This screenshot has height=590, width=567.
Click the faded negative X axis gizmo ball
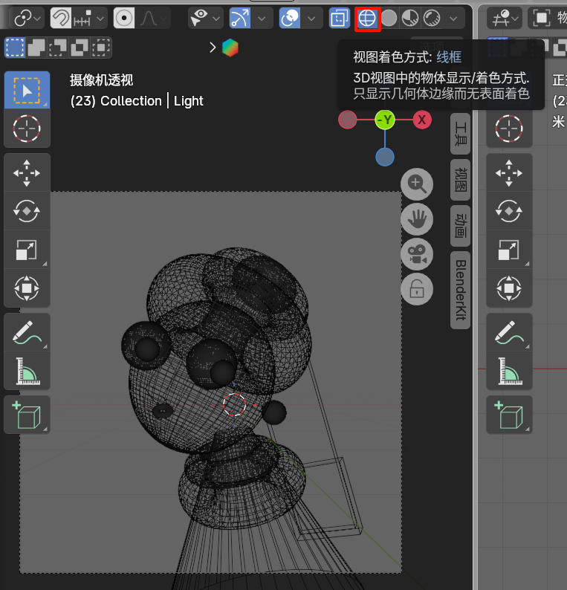coord(348,120)
